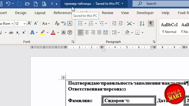Viewport: 189px width, 106px height.
Task: Click the text 'Ответственная персона:'
Action: tap(96, 89)
